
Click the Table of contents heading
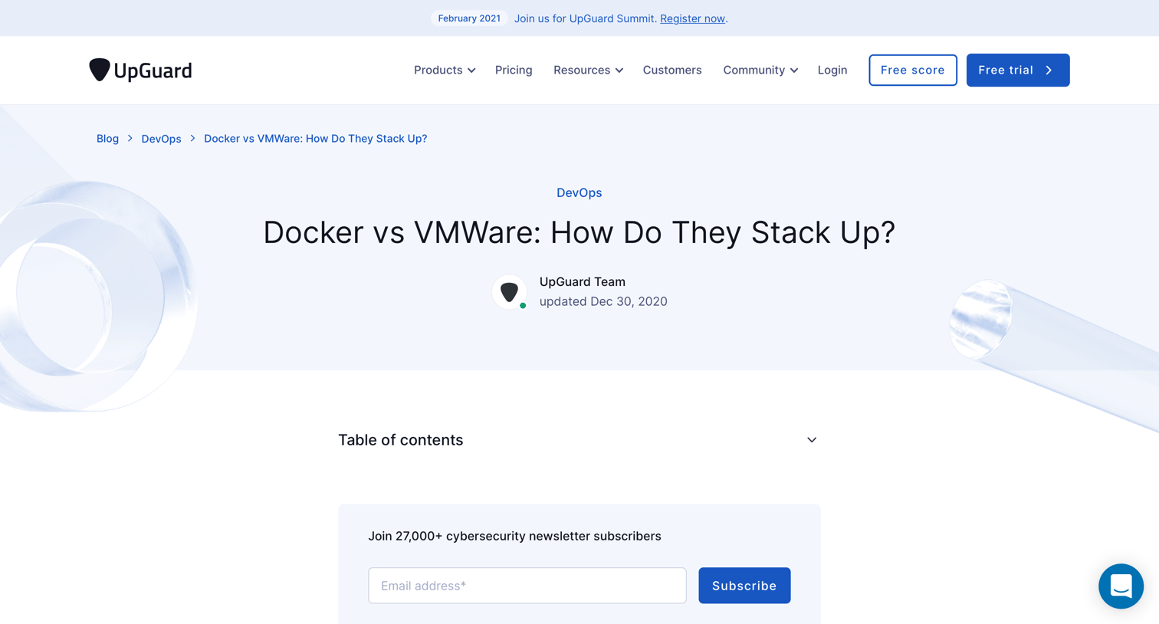pos(401,440)
